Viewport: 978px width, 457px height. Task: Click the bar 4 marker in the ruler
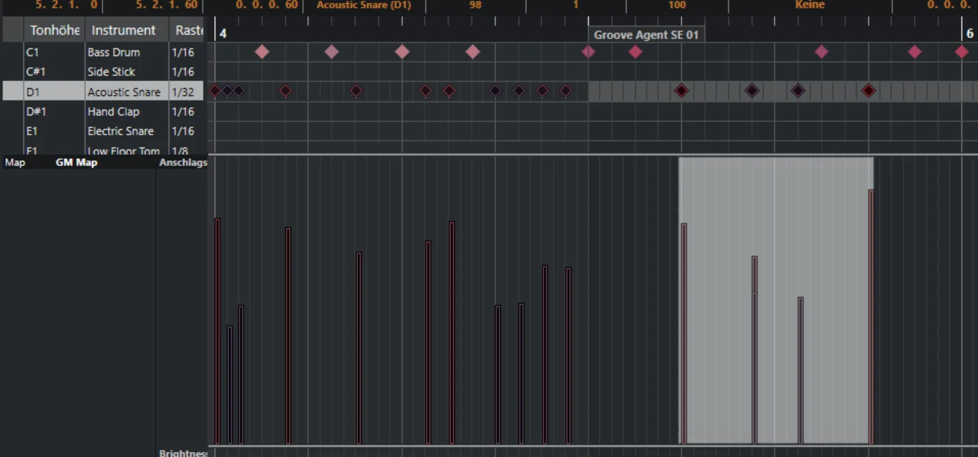point(222,33)
